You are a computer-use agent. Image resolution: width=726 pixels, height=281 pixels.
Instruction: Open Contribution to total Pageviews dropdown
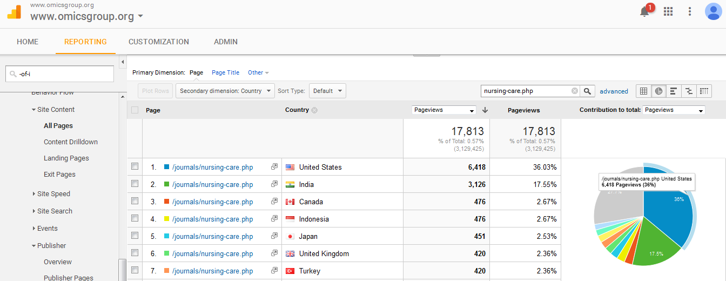(x=674, y=110)
